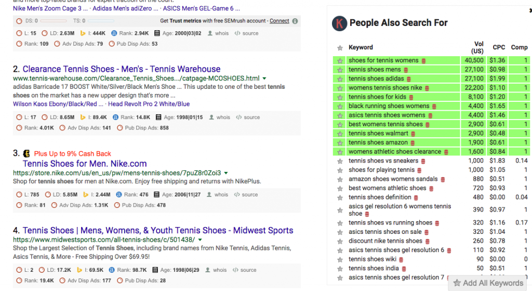Open the 'Adidas Men's adiZero' sitelink
Screen dimensions: 532x291
[125, 8]
